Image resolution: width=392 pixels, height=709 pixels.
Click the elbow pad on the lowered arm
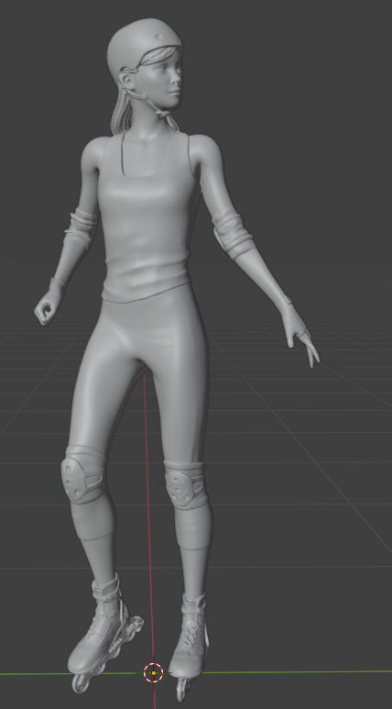233,236
